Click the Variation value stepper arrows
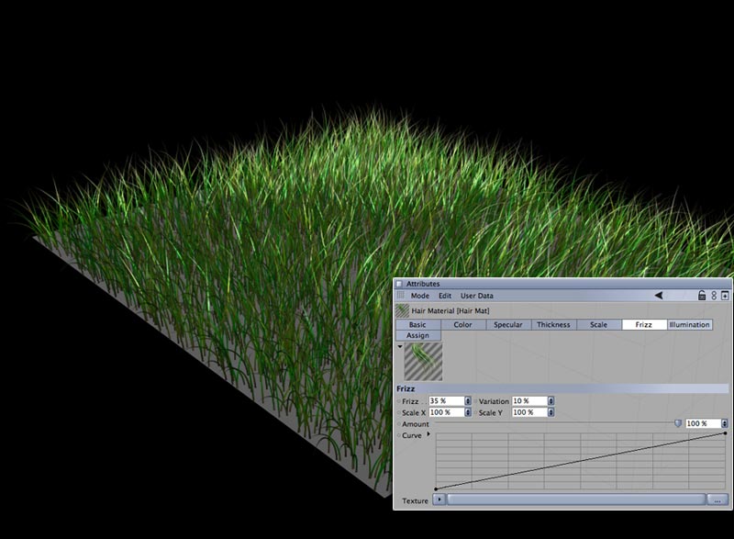 point(551,401)
